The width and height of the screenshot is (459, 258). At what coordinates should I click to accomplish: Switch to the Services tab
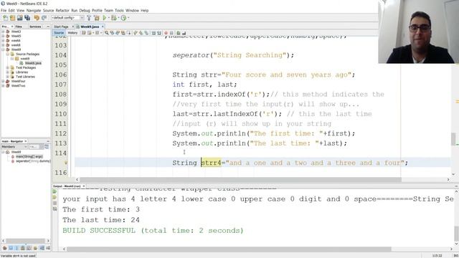(35, 27)
